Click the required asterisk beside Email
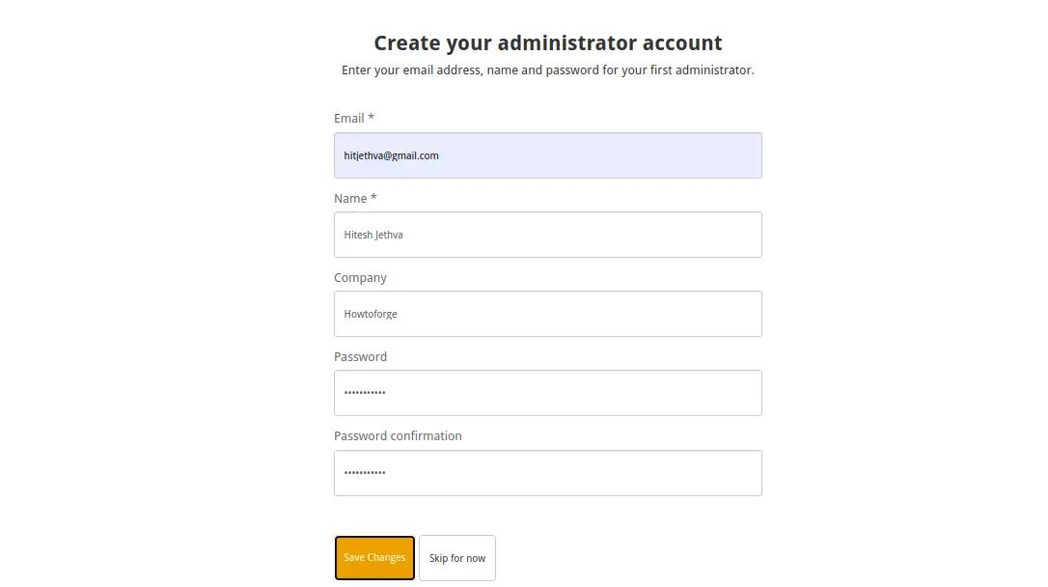The width and height of the screenshot is (1048, 587). [371, 117]
